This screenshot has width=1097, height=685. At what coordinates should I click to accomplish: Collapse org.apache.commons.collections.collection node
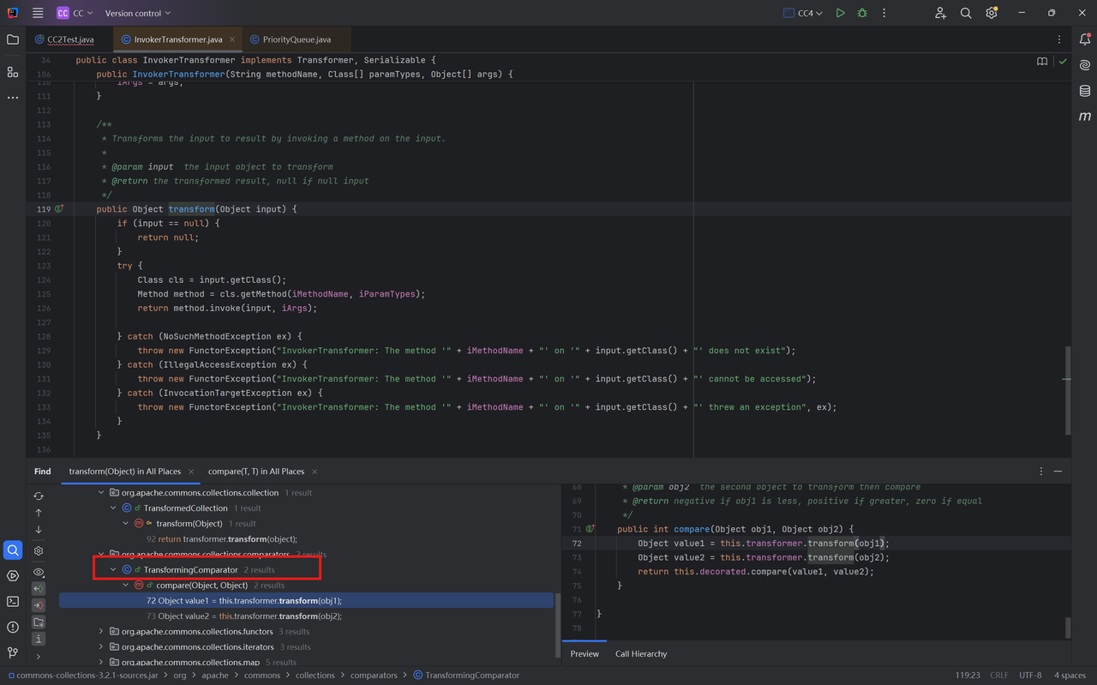pos(101,493)
